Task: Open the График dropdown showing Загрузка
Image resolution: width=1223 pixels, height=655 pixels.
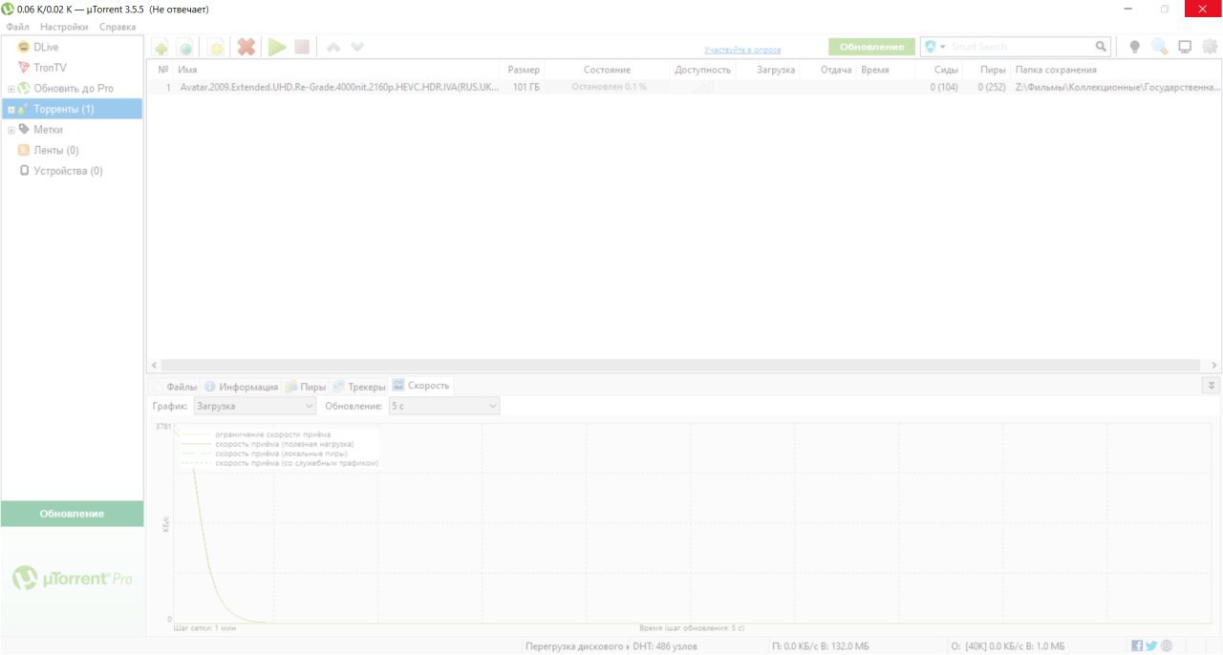Action: click(254, 406)
